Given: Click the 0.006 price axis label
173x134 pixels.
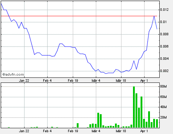Looking at the screenshot, I should tap(164, 46).
